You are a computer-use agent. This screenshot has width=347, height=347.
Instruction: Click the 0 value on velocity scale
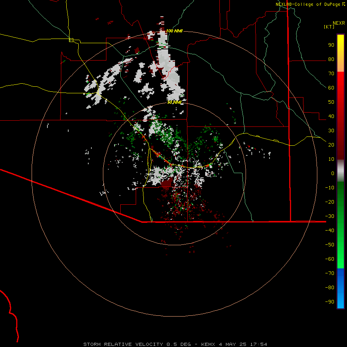333,173
